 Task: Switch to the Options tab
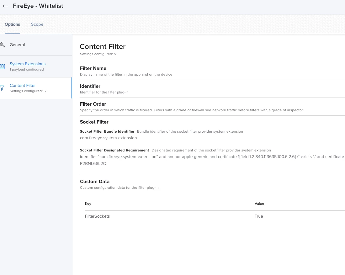pyautogui.click(x=12, y=24)
